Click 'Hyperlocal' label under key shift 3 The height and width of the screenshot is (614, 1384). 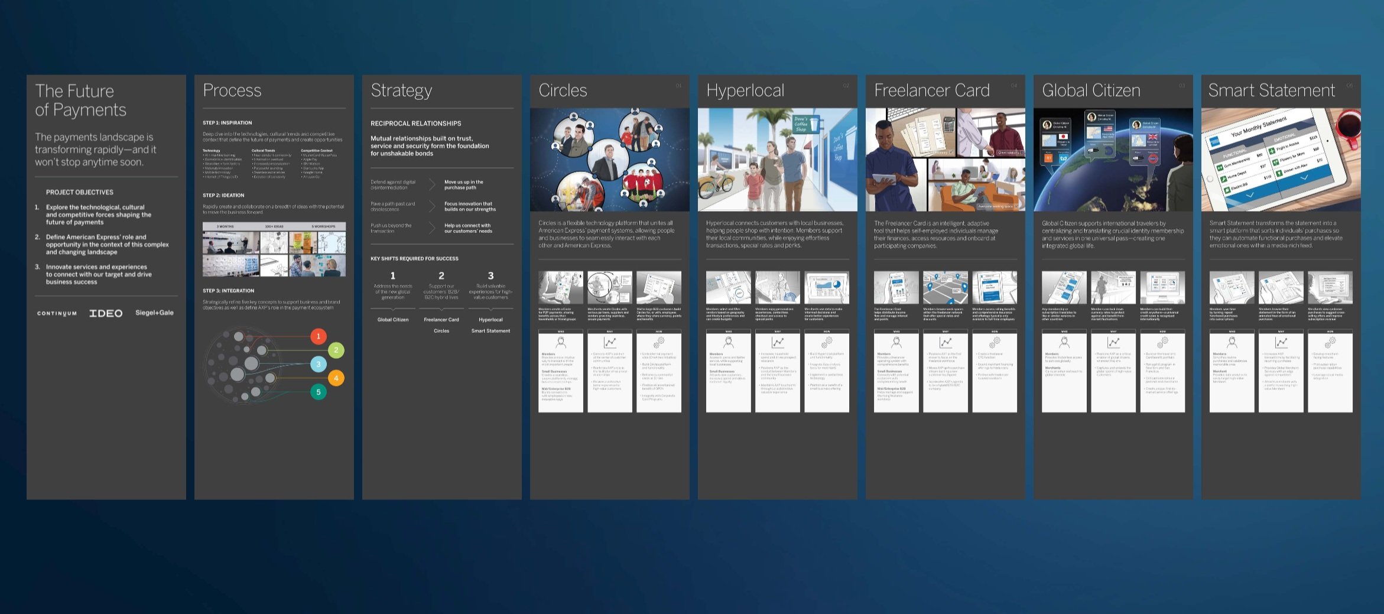point(490,320)
